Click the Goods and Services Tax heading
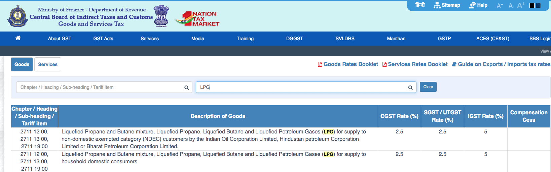Screen dimensions: 551x172 [91, 24]
